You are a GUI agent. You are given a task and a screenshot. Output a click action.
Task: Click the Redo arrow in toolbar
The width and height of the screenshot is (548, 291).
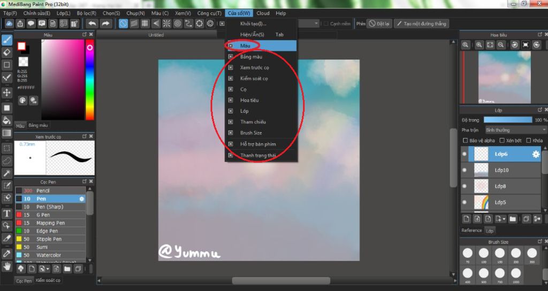click(105, 24)
